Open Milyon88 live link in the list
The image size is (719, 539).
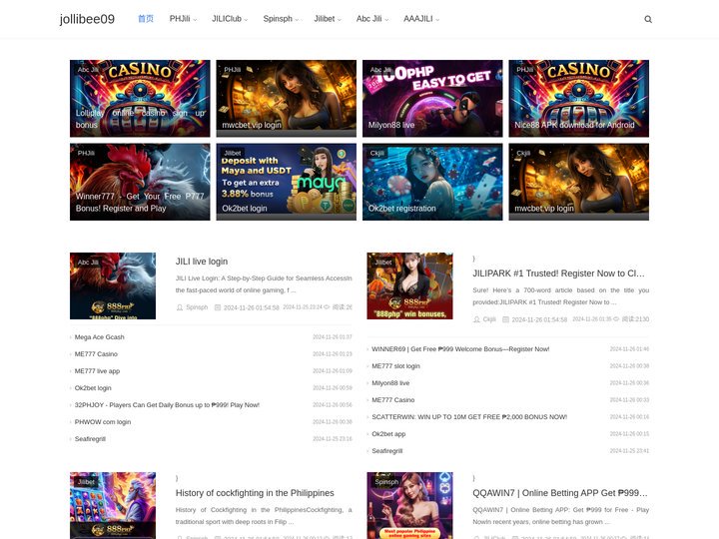tap(390, 382)
